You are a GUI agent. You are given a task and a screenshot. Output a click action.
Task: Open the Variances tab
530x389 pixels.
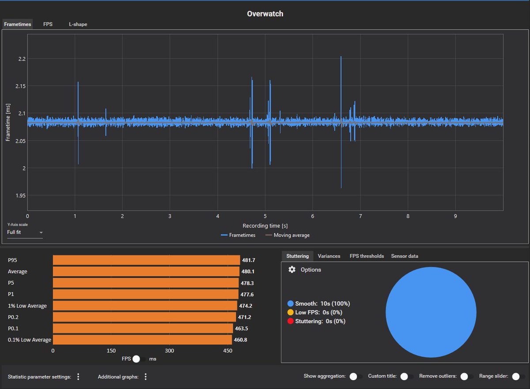(329, 256)
